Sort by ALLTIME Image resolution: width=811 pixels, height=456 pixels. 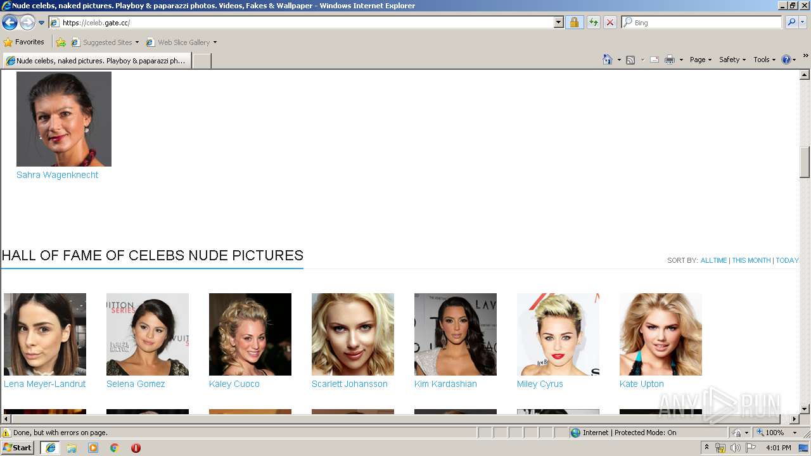[713, 260]
